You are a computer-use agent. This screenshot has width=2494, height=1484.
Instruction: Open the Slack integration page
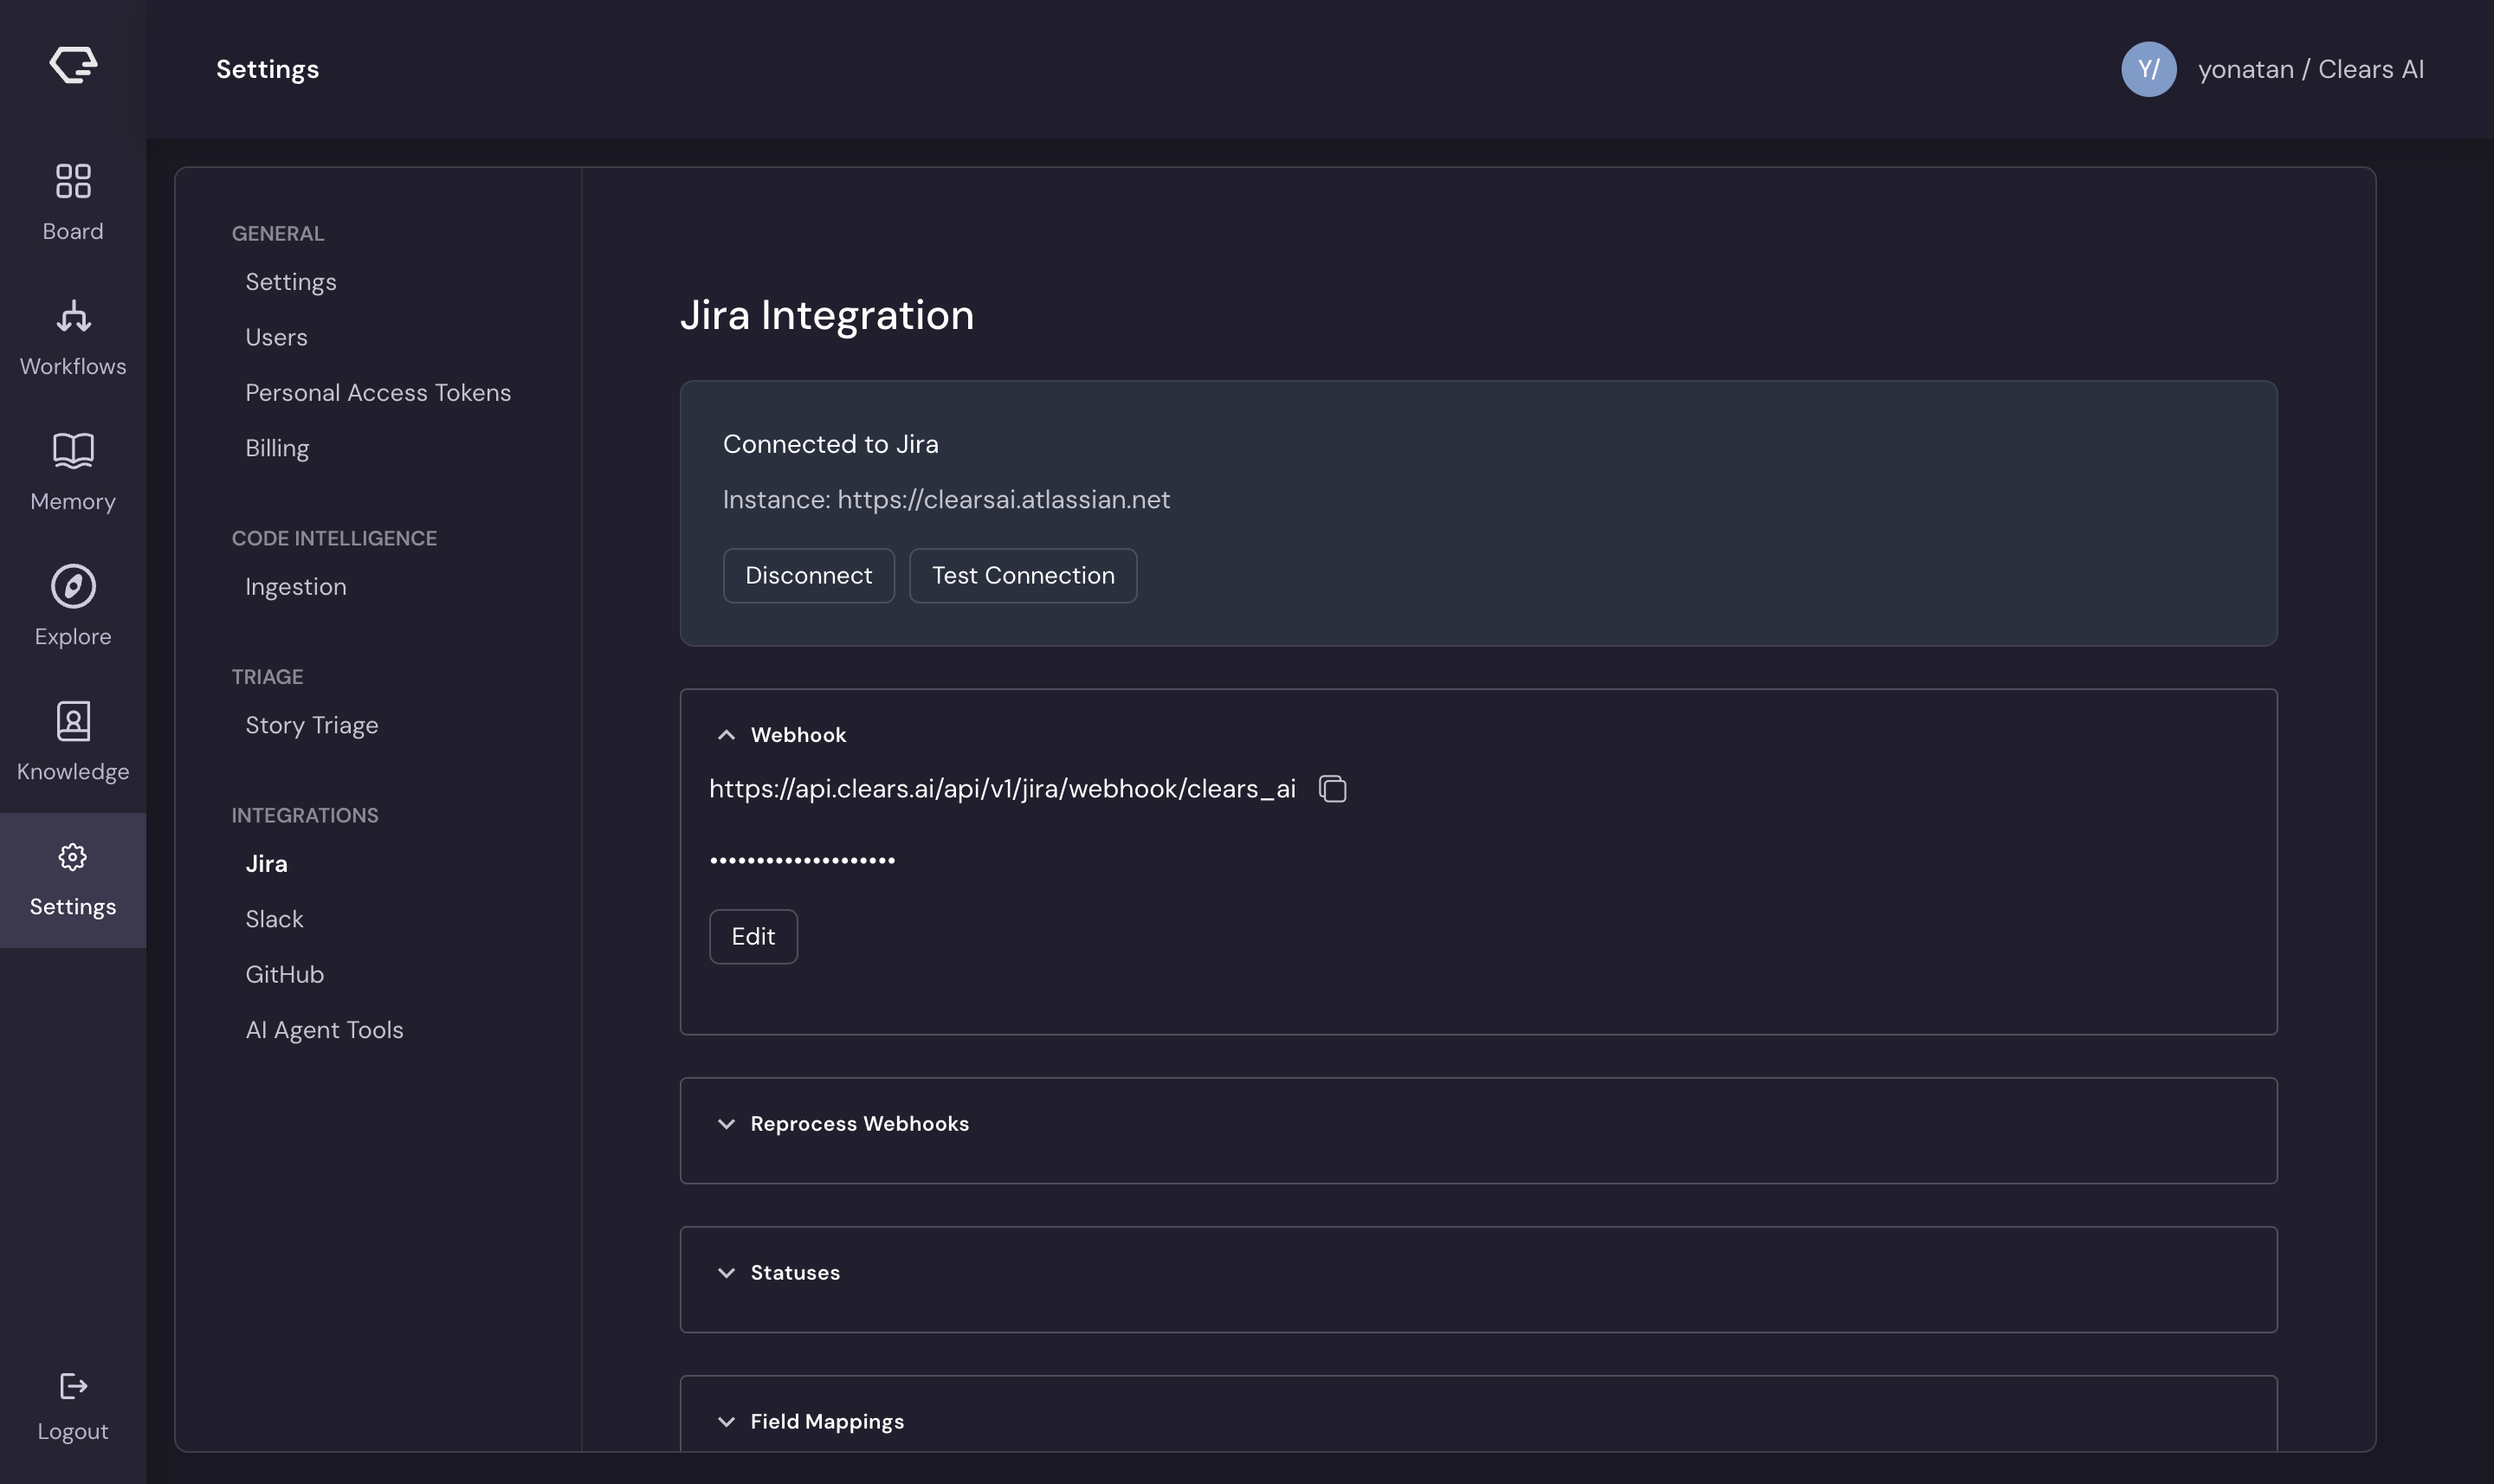click(x=274, y=919)
